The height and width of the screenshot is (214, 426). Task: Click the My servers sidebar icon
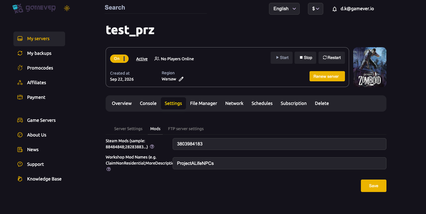click(x=20, y=39)
